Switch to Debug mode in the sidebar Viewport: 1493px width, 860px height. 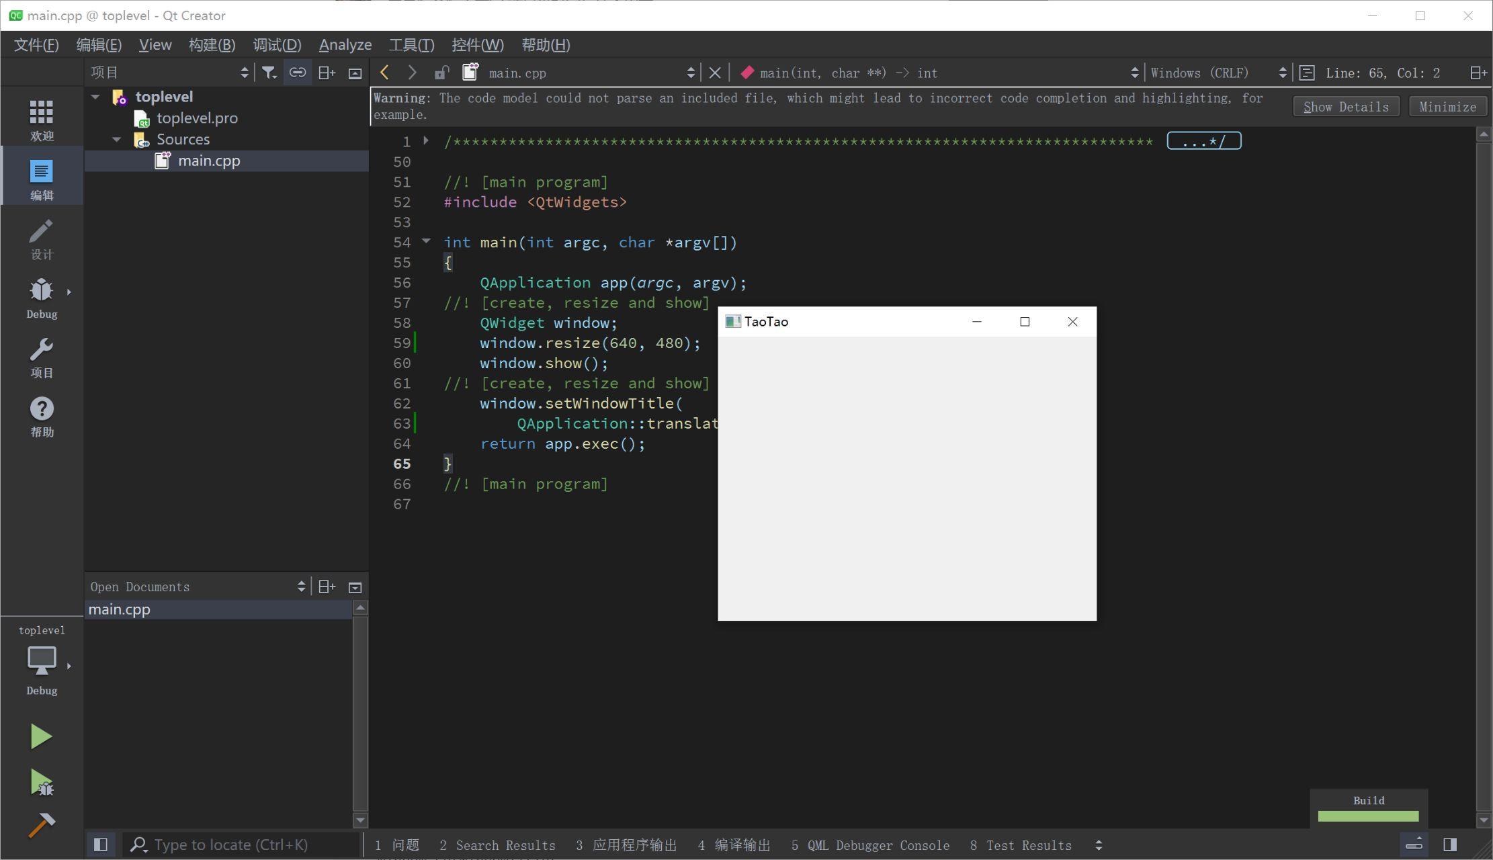click(x=41, y=296)
